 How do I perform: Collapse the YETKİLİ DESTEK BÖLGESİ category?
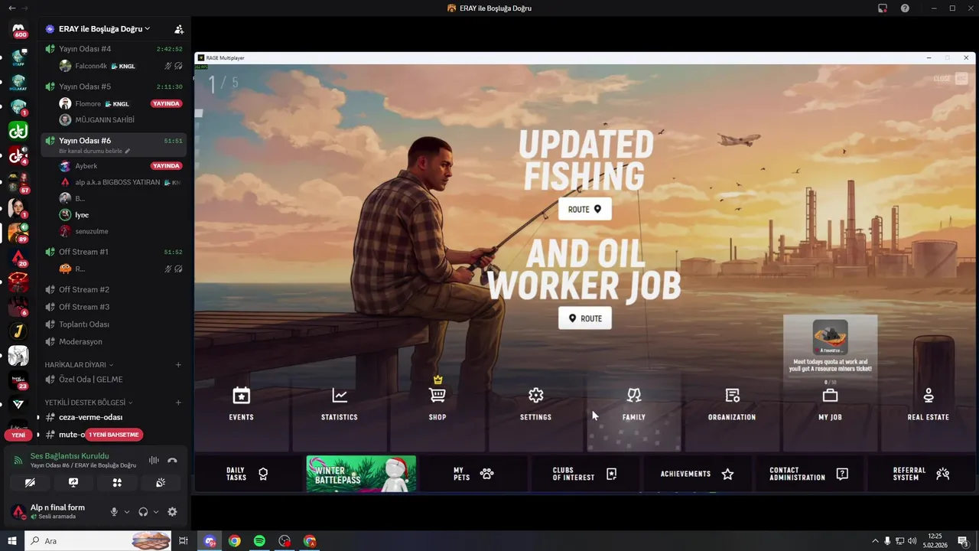pos(89,403)
